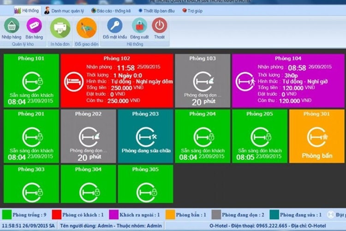
Task: Click the Phòng 102 title
Action: 117,58
